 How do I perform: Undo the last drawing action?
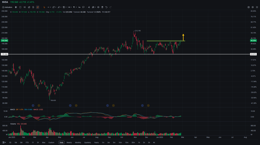(107, 7)
